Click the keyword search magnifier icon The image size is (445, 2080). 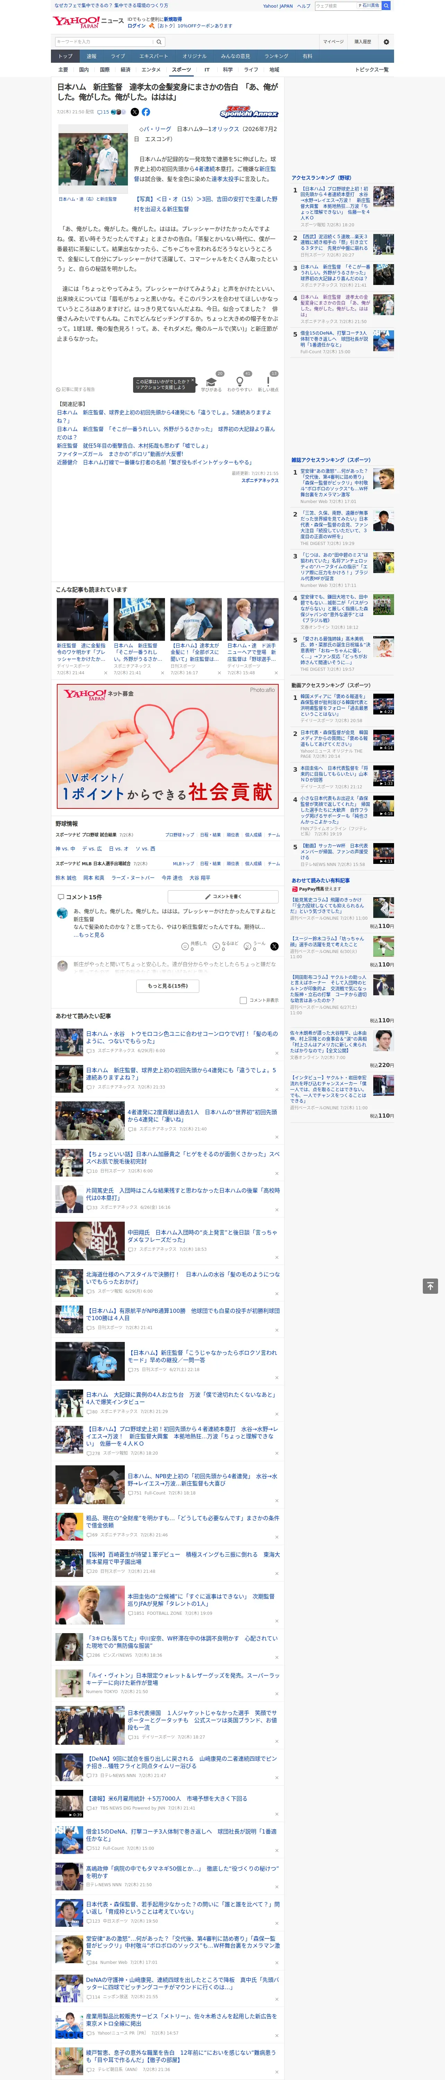coord(158,42)
